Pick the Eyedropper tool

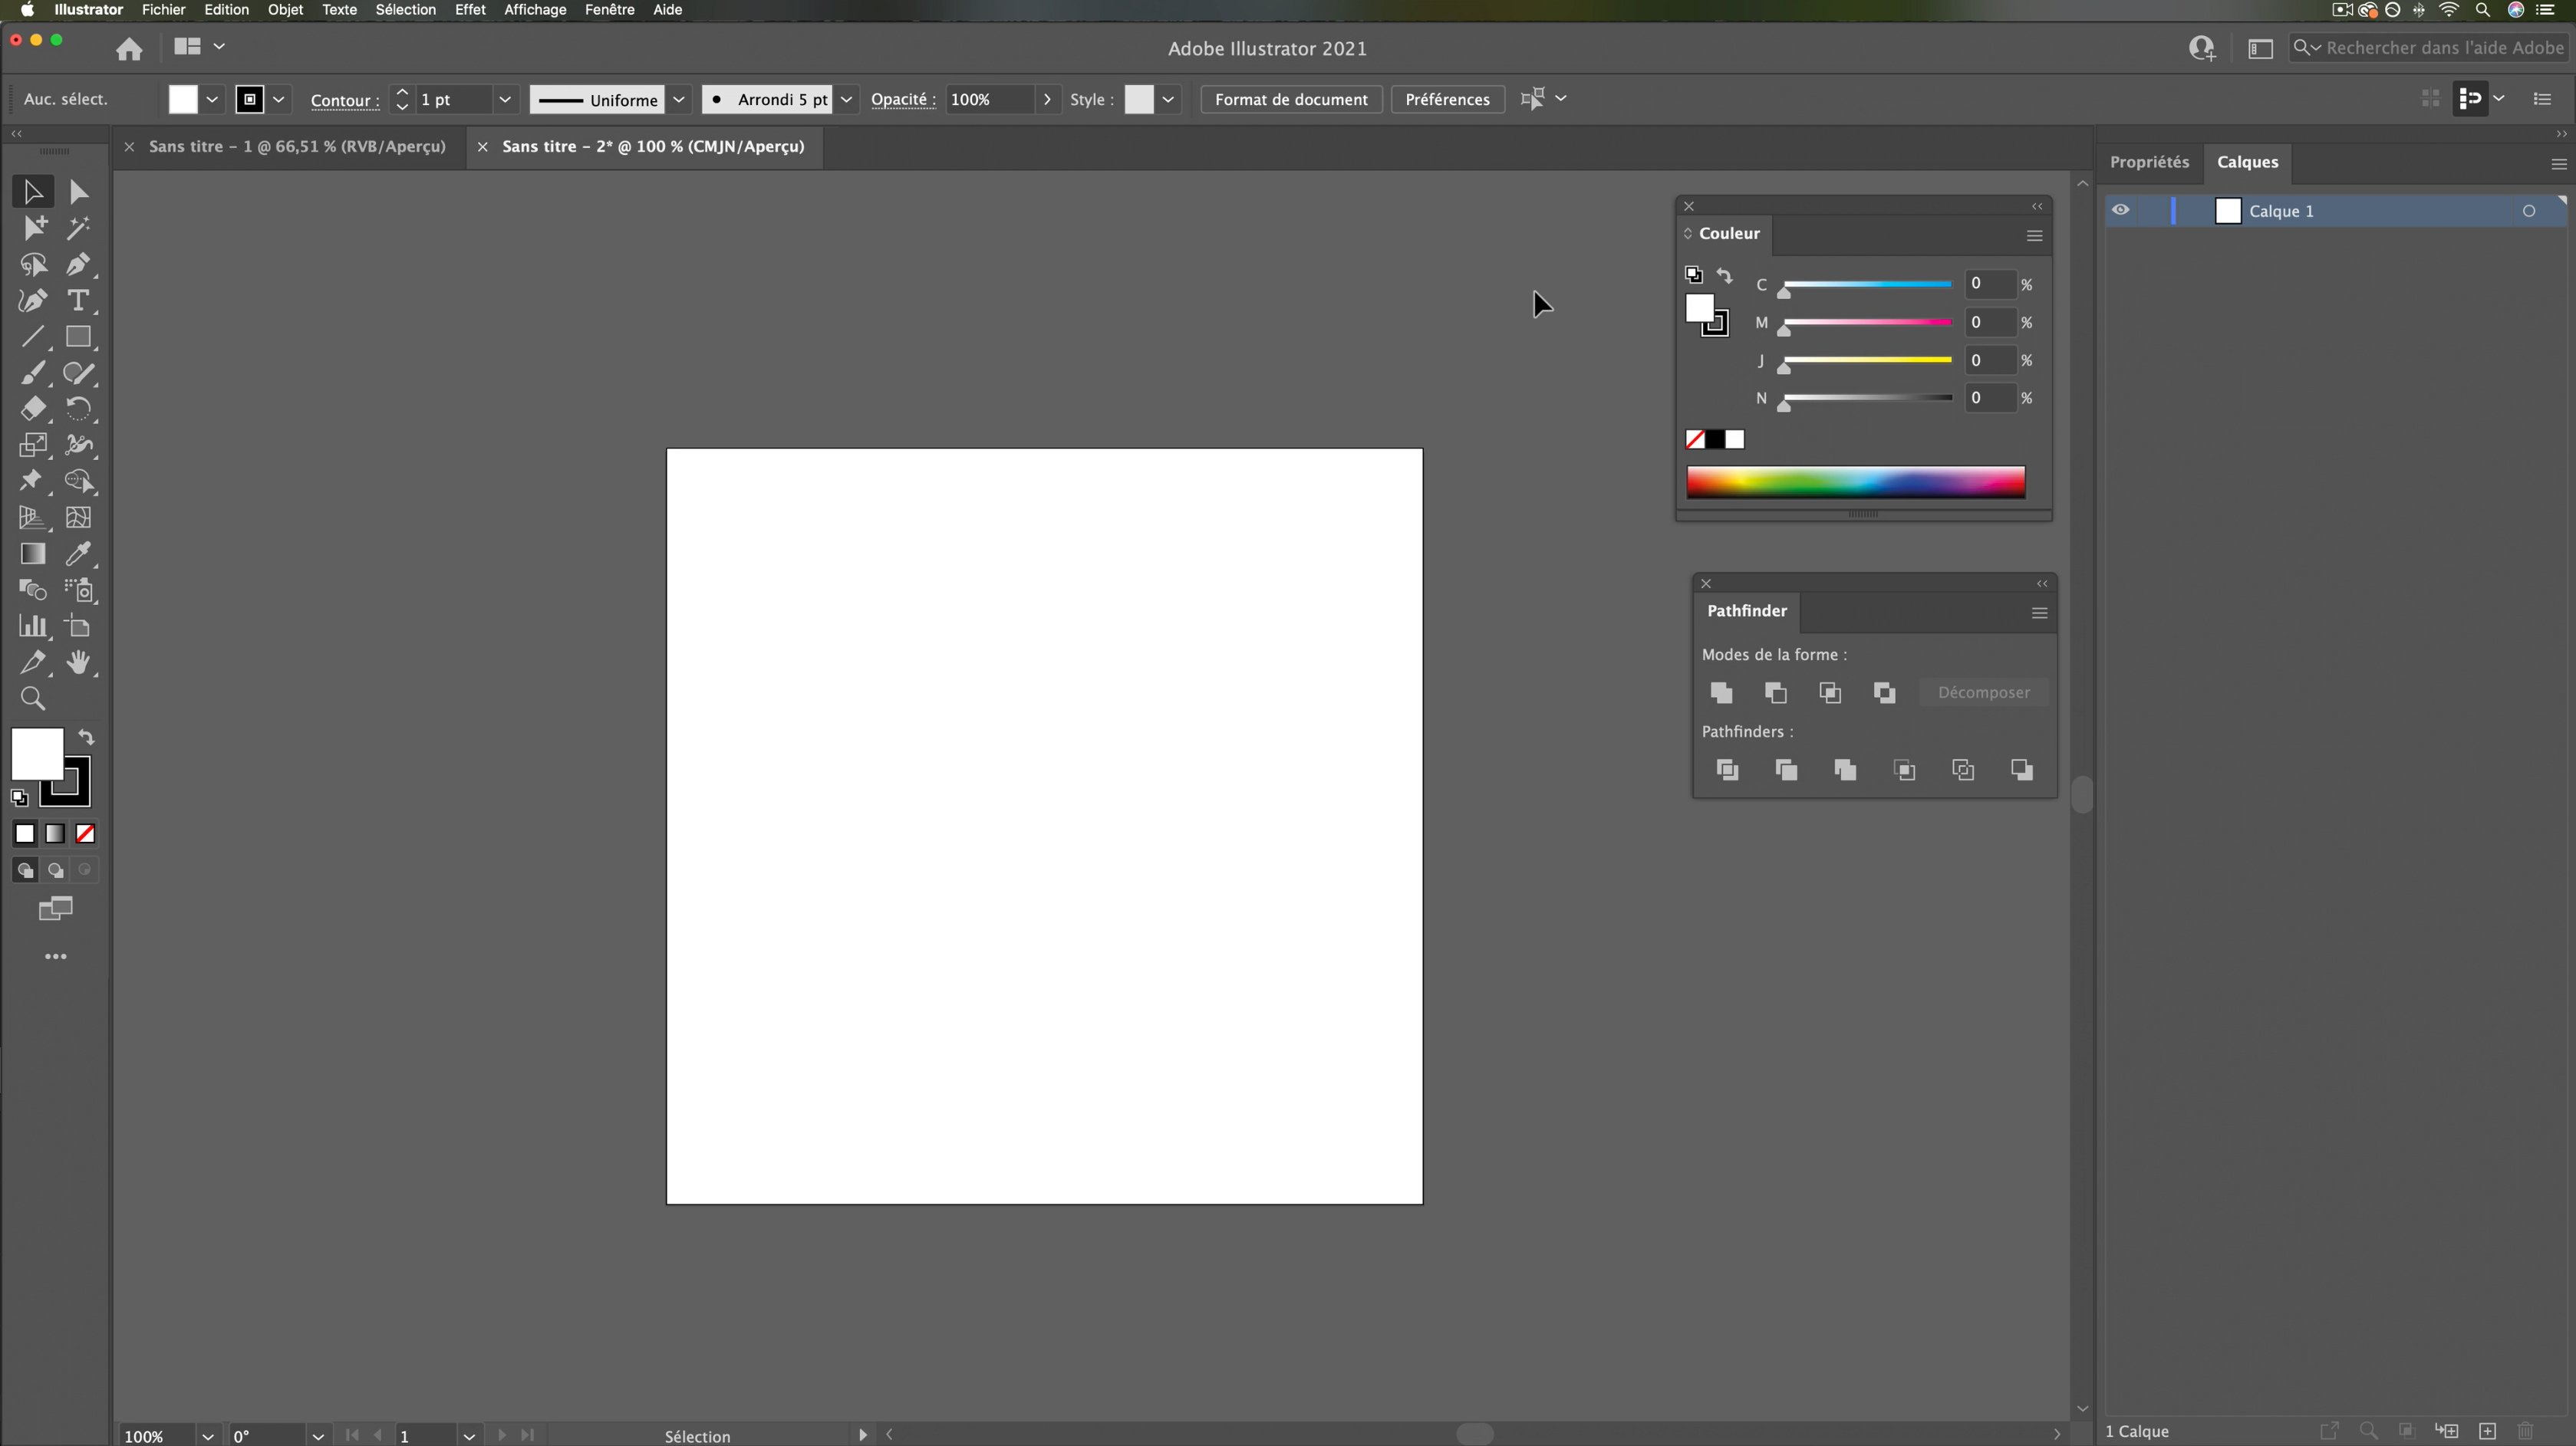pos(78,554)
